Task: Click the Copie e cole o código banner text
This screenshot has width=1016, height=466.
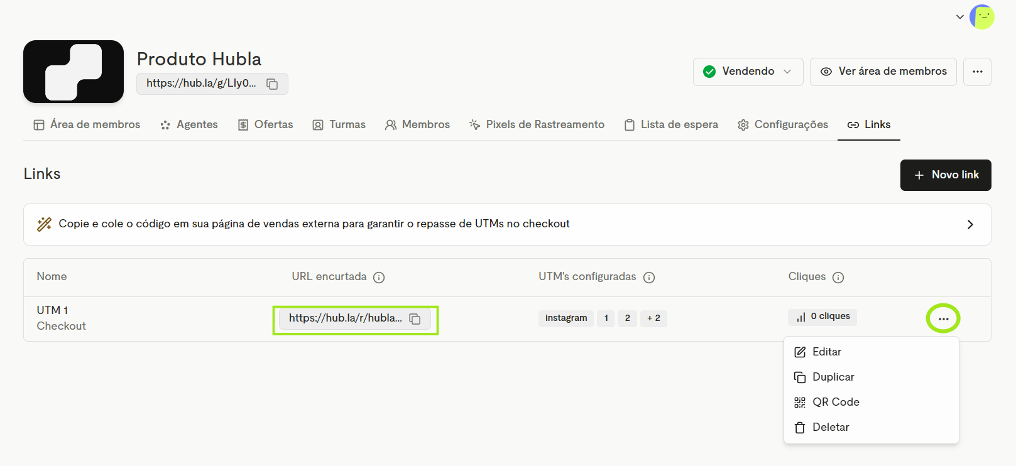Action: pyautogui.click(x=314, y=224)
